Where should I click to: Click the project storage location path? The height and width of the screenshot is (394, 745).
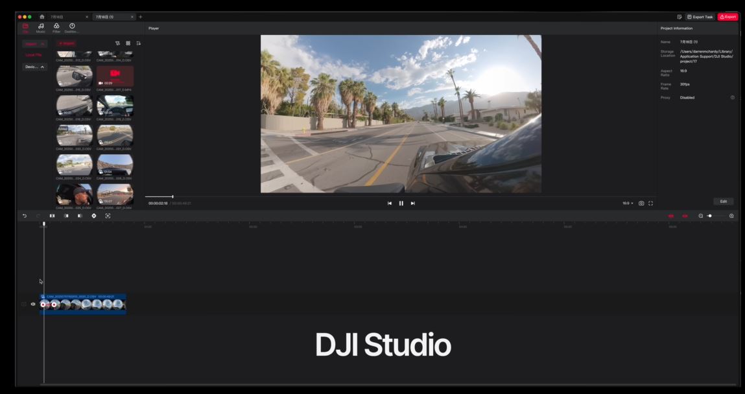pos(707,56)
